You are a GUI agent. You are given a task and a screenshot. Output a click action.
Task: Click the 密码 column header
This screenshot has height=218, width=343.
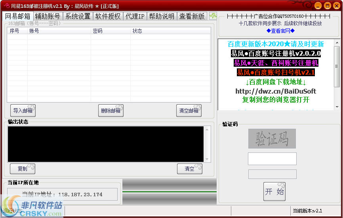[111, 31]
